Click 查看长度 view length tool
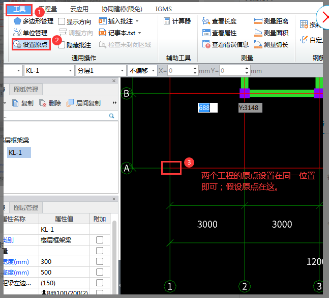The height and width of the screenshot is (298, 329). [x=219, y=21]
